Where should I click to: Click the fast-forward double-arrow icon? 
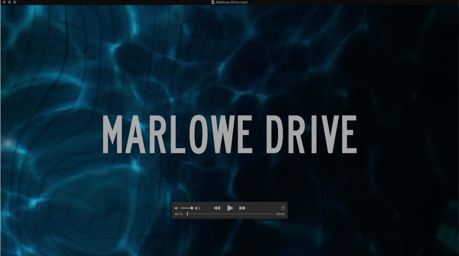click(242, 208)
